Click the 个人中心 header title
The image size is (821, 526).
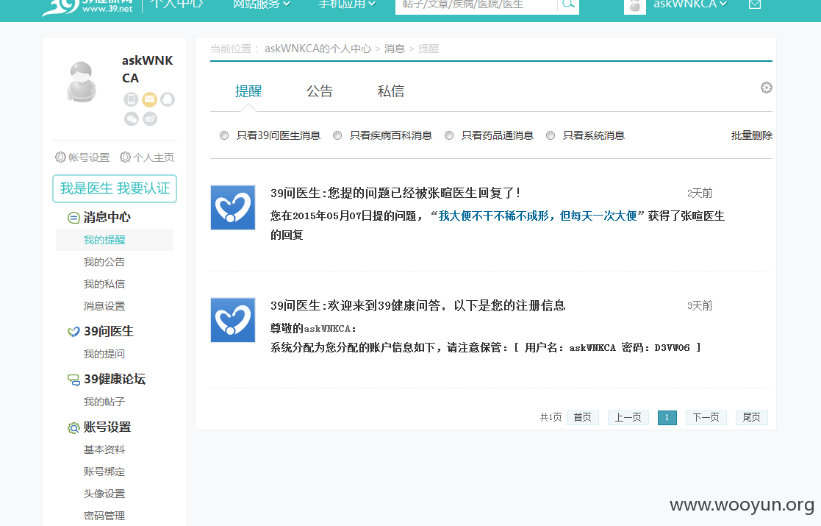pyautogui.click(x=176, y=4)
